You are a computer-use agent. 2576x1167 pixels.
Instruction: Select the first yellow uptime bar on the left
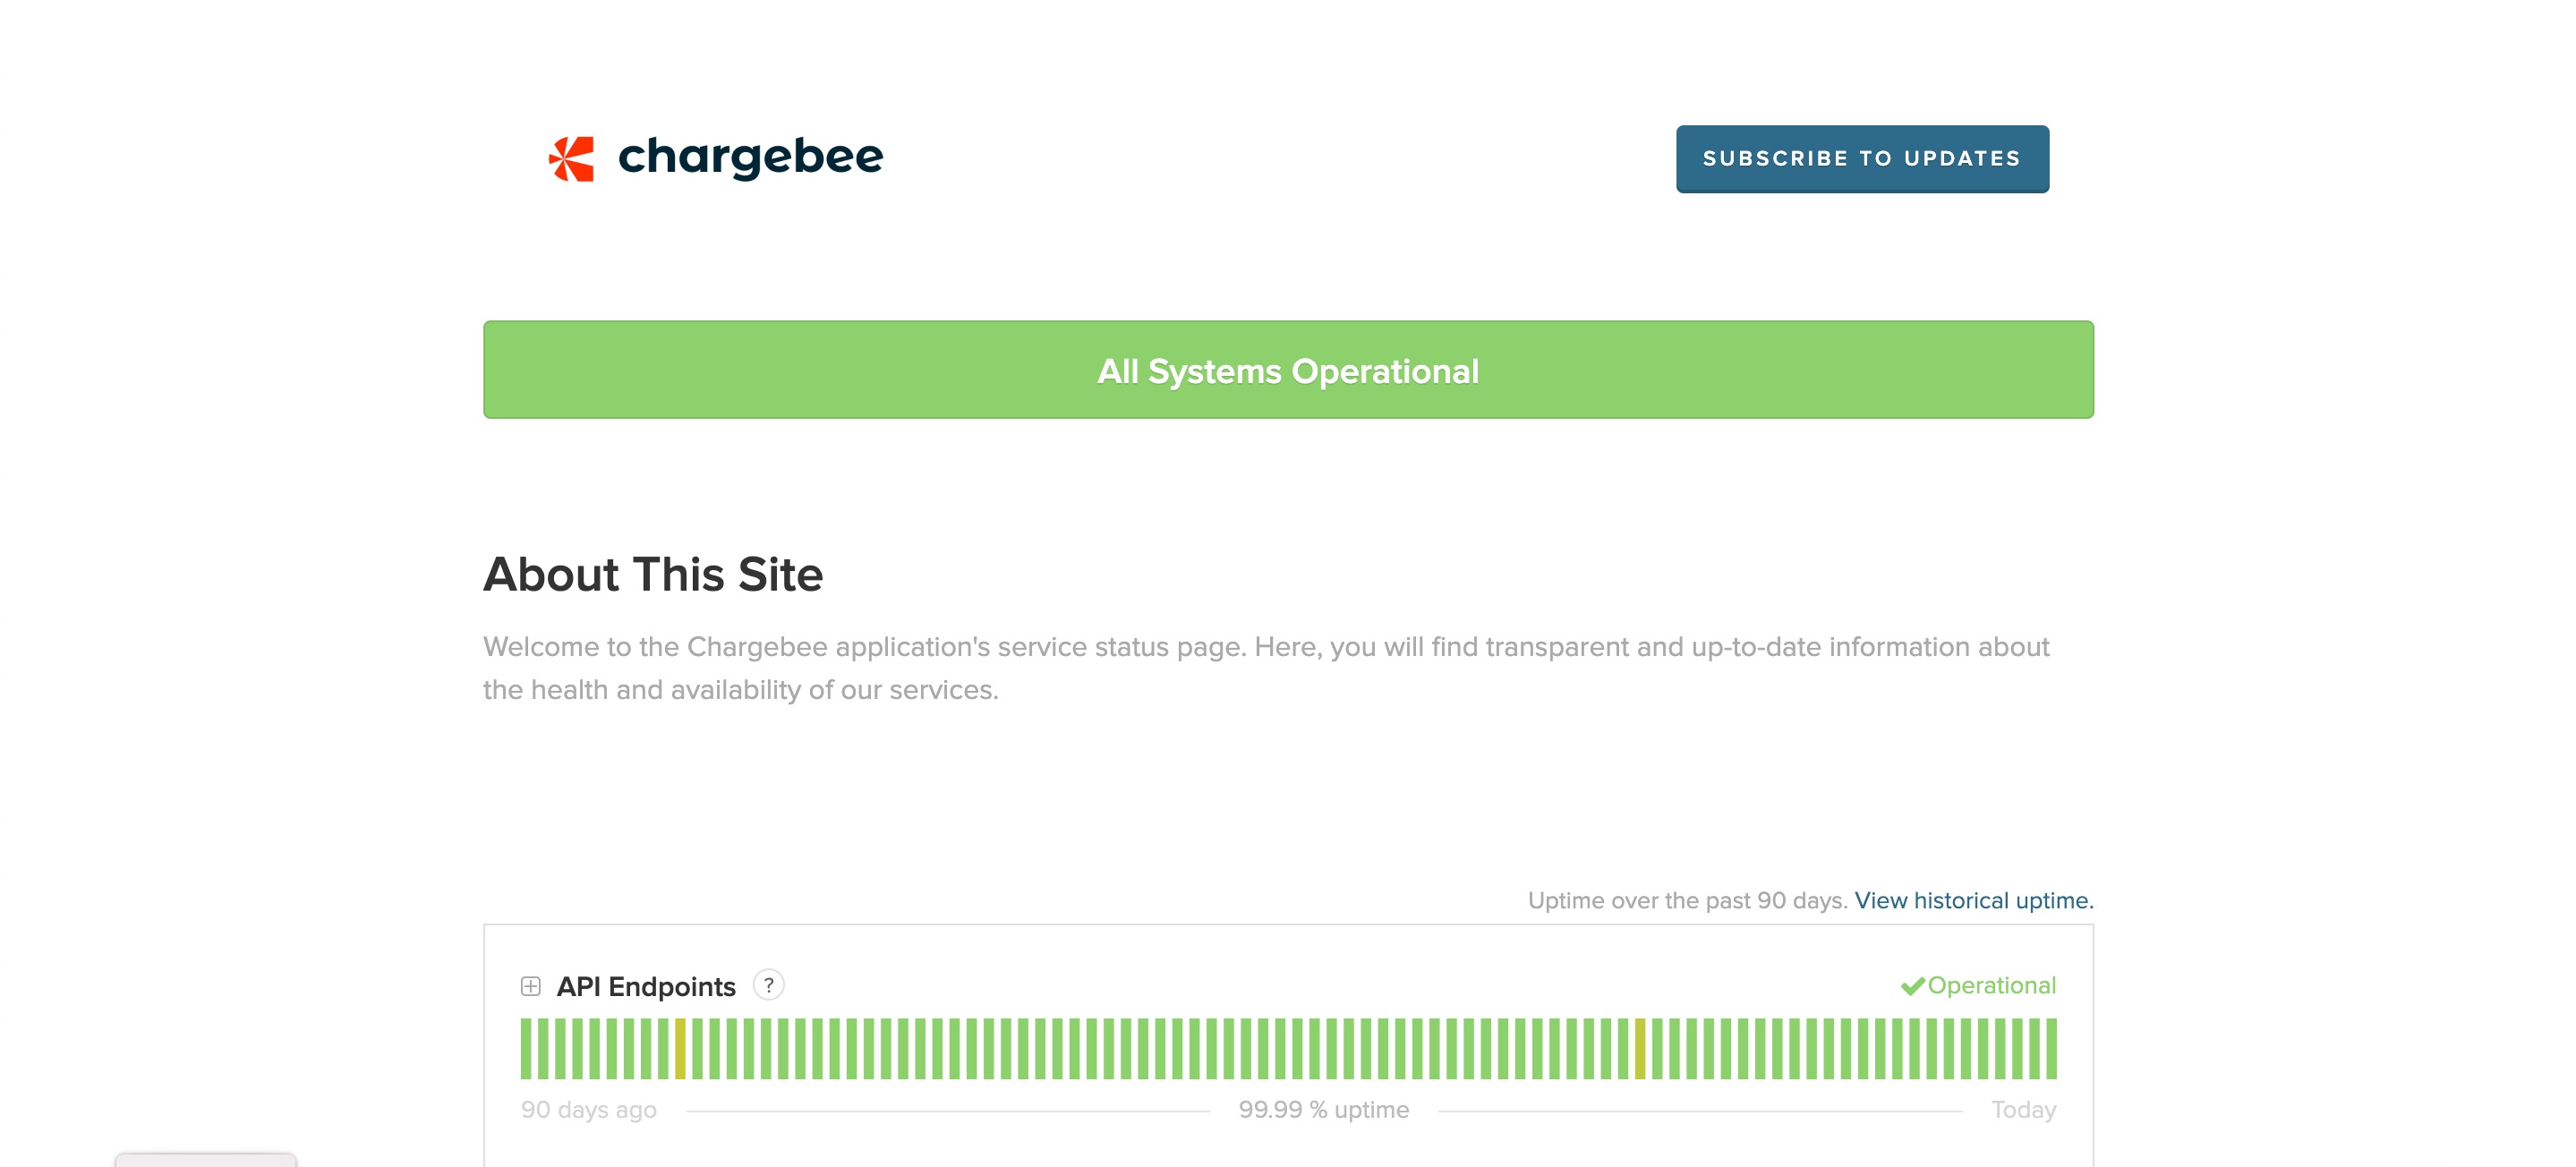coord(680,1048)
